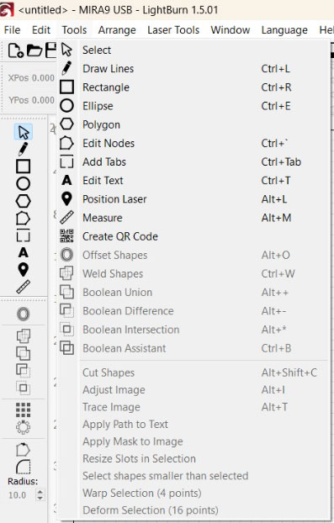This screenshot has width=334, height=523.
Task: Select the arrow Select tool in left toolbar
Action: click(24, 132)
